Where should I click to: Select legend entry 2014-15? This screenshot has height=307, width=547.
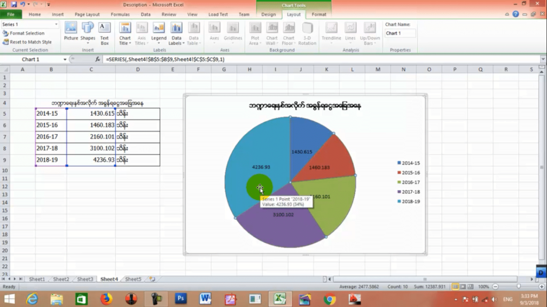coord(409,163)
